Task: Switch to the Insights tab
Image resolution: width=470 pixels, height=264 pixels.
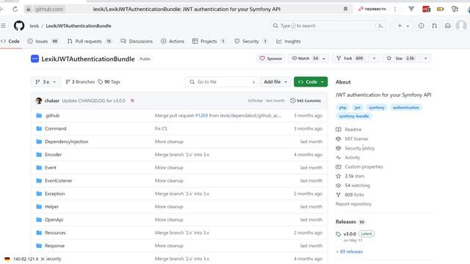Action: [289, 41]
